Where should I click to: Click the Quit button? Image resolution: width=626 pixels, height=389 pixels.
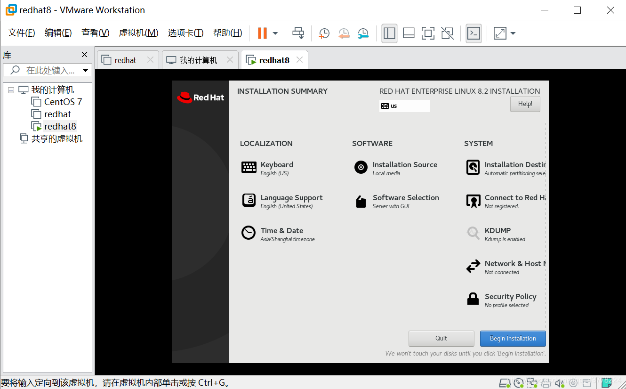coord(441,338)
